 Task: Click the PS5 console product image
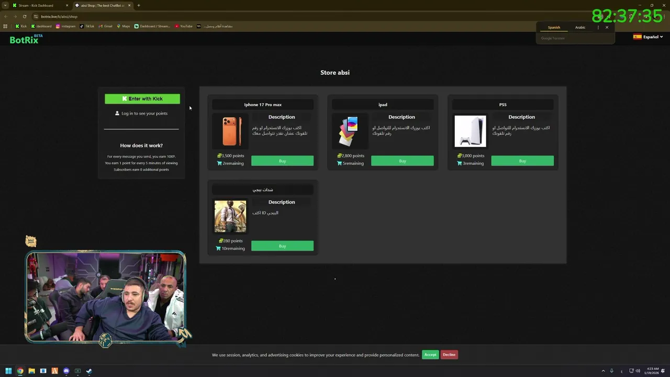[470, 131]
